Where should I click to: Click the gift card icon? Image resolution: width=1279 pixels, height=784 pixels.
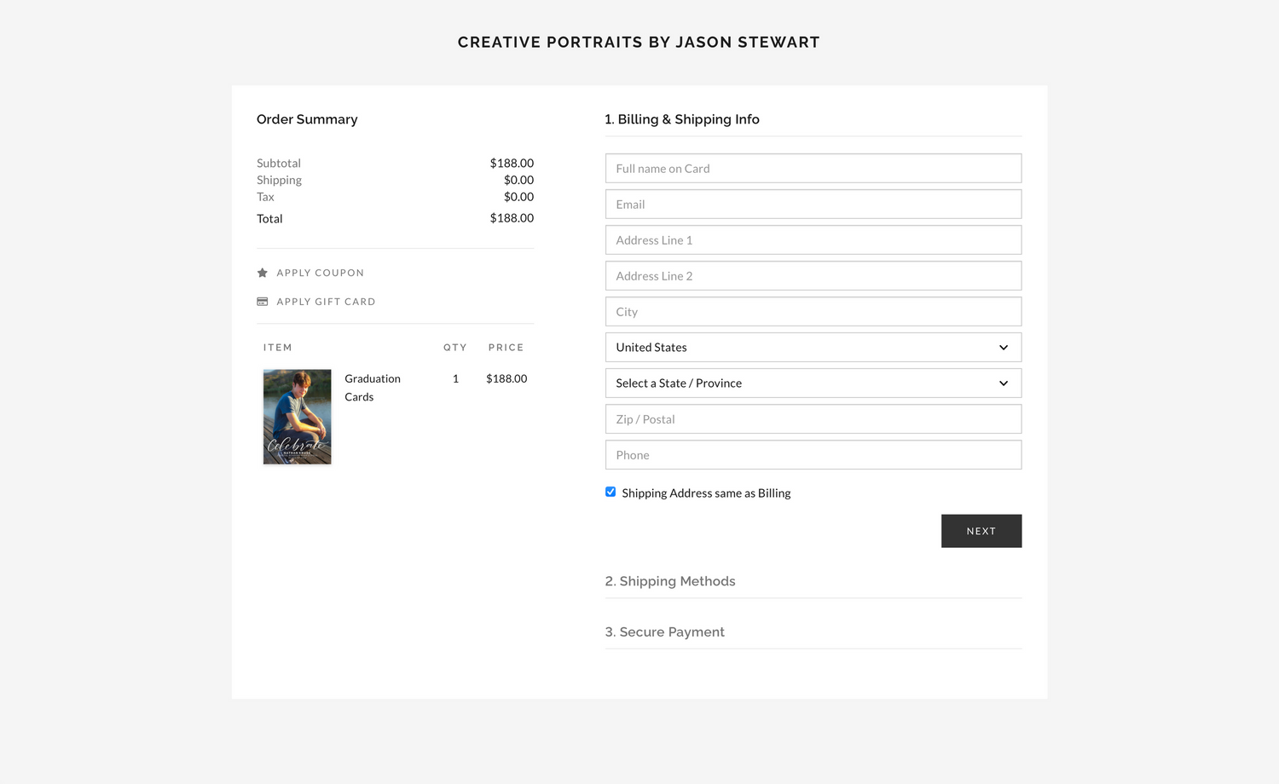(263, 302)
